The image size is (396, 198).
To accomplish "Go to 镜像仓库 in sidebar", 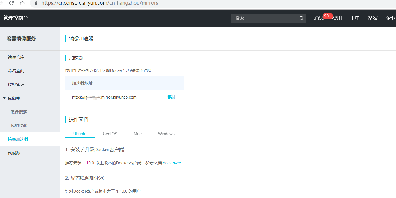I will click(x=16, y=57).
